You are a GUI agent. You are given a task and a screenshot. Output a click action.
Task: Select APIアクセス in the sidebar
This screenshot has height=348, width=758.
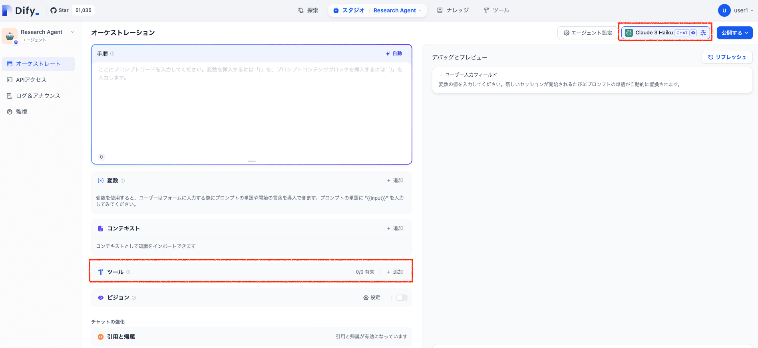coord(38,80)
